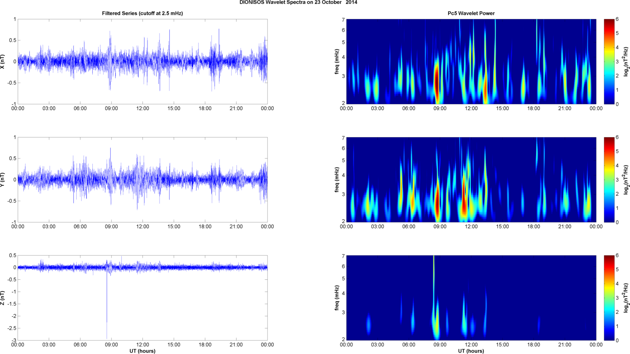
Task: Click the 12:00 tick below the X series plot
Action: coord(142,109)
